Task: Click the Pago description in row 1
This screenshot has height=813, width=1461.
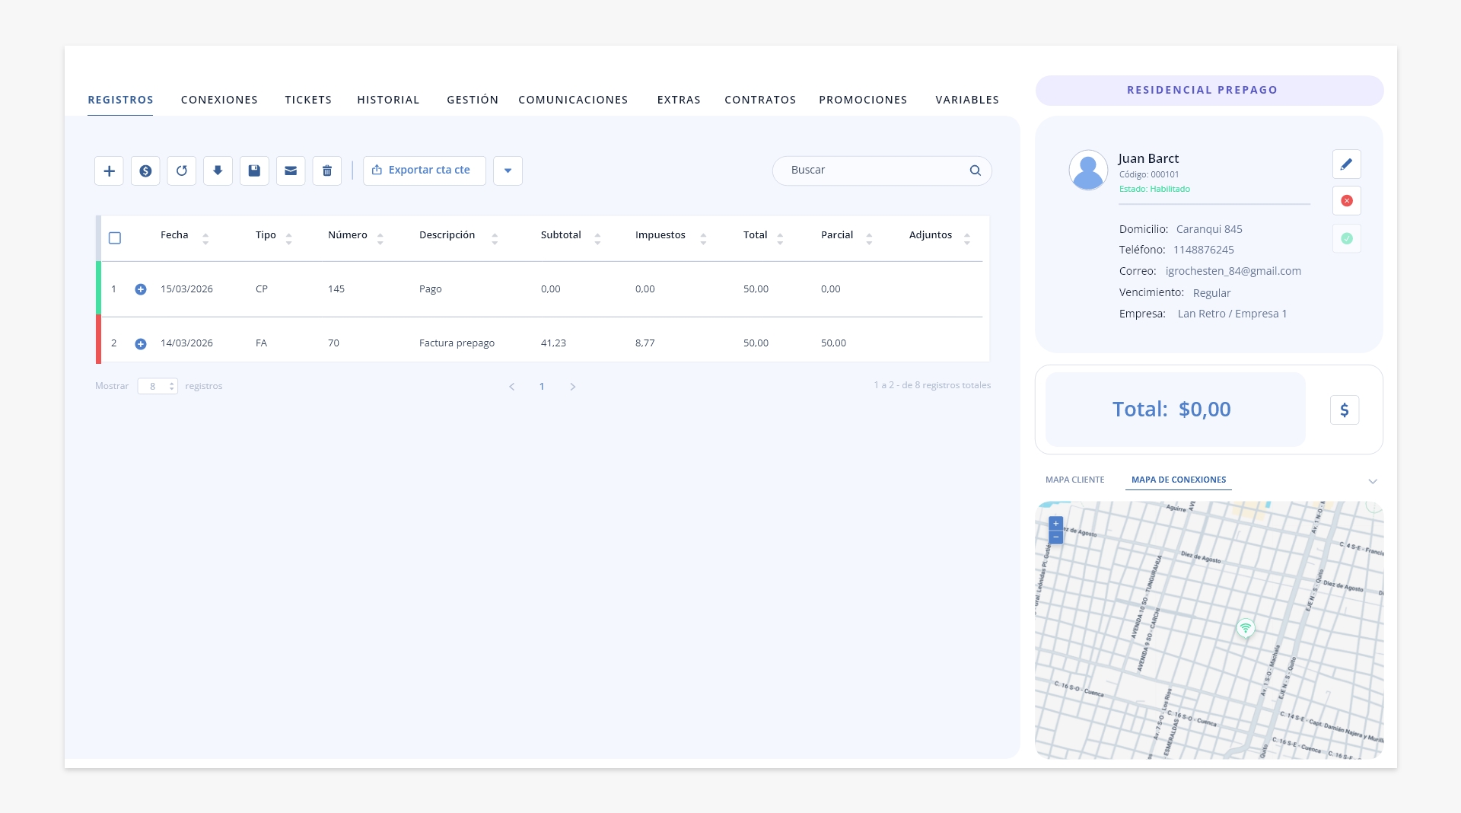Action: 430,289
